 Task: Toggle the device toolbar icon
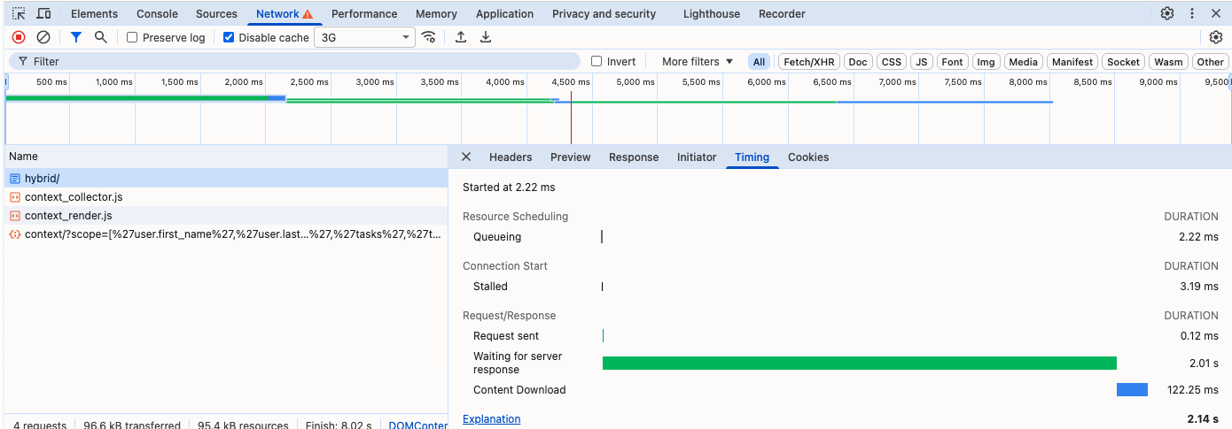click(43, 14)
